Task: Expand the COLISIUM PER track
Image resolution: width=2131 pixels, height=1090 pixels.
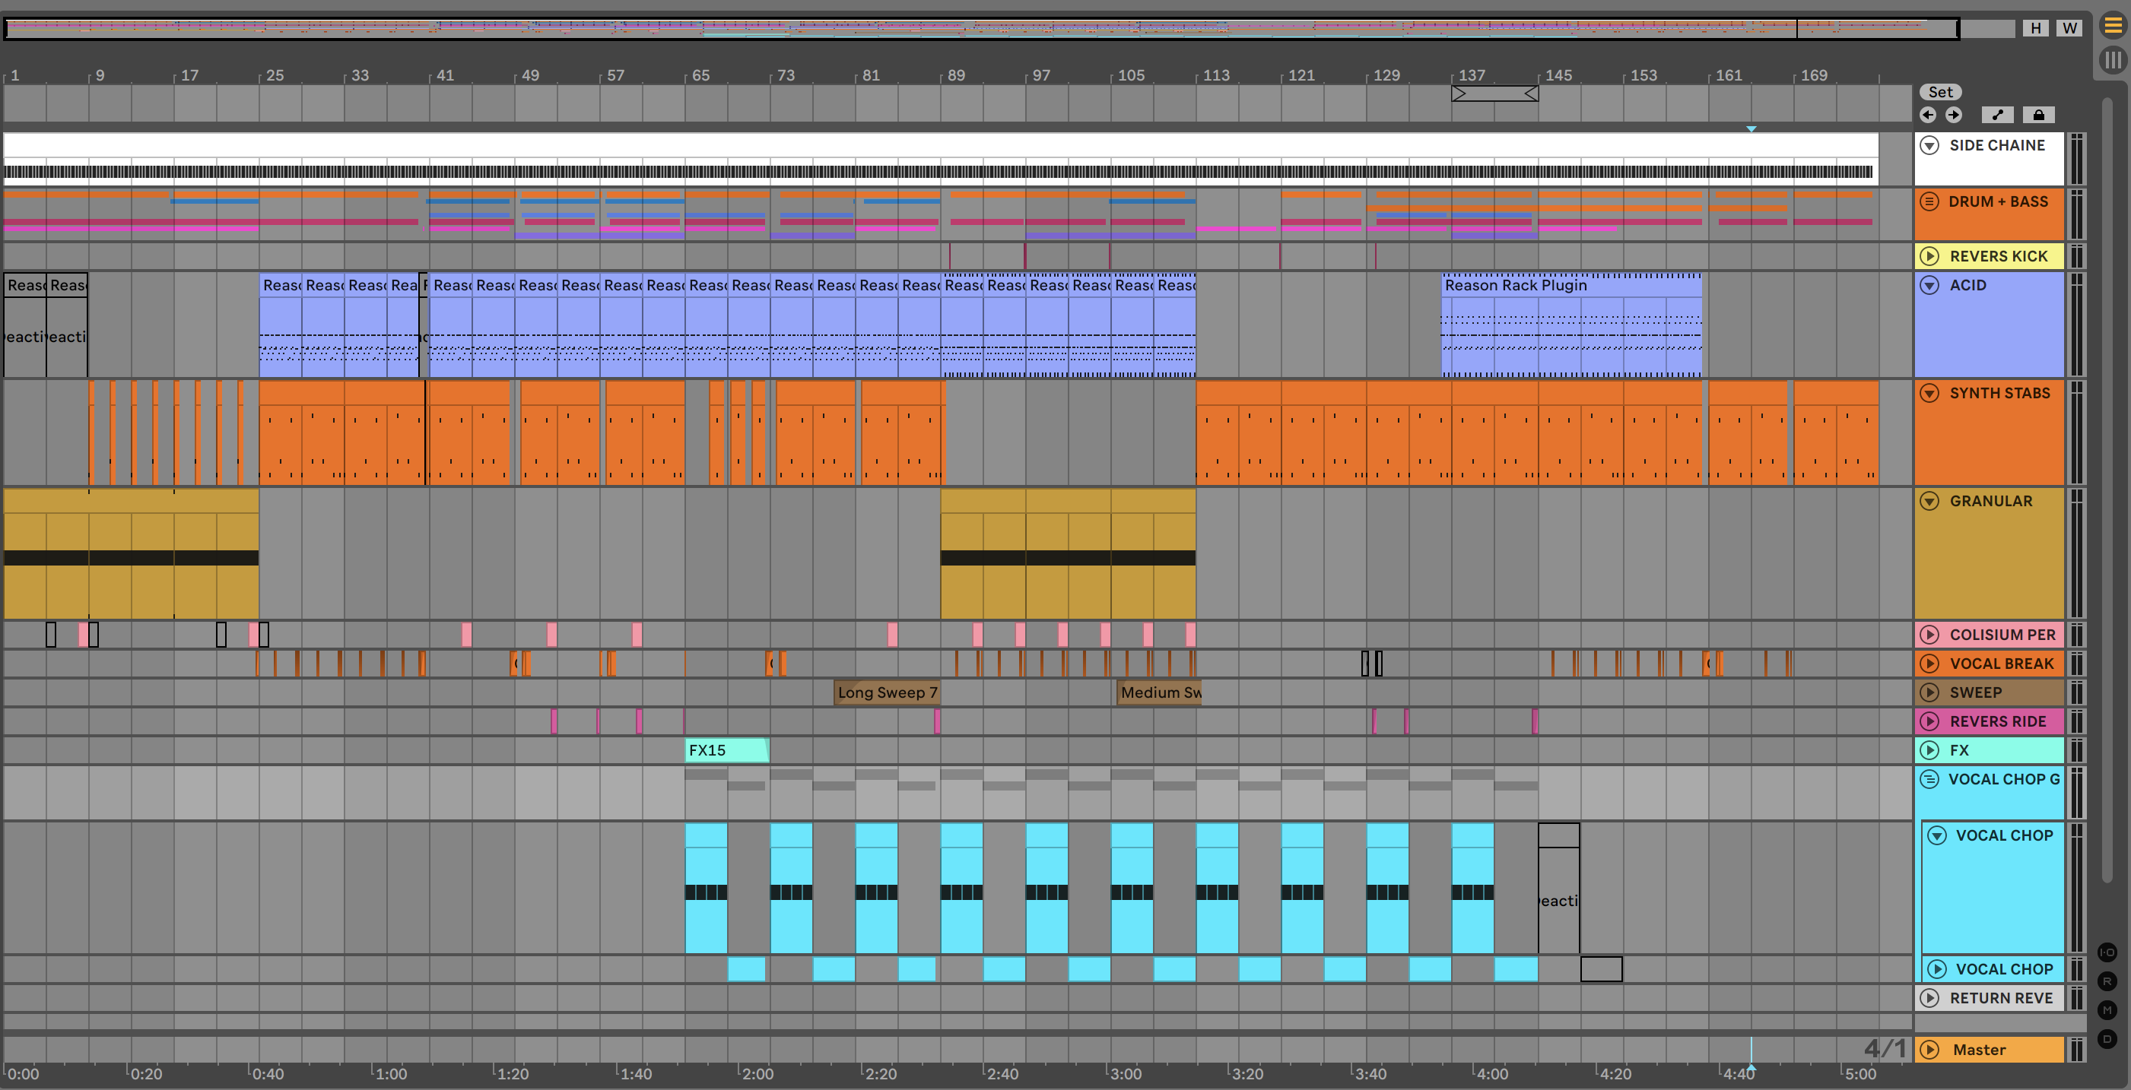Action: tap(1929, 635)
